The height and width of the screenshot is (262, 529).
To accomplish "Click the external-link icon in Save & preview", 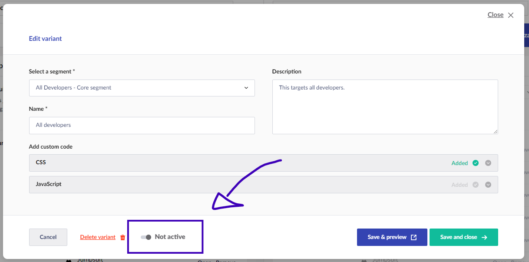I will 414,237.
